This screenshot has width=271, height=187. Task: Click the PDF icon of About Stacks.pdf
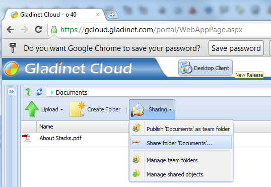point(26,138)
